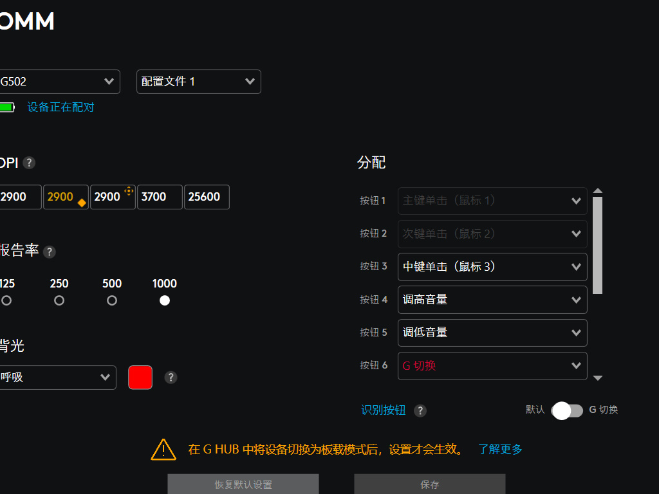The image size is (659, 494).
Task: Click the third 2900 DPI field
Action: [x=113, y=197]
